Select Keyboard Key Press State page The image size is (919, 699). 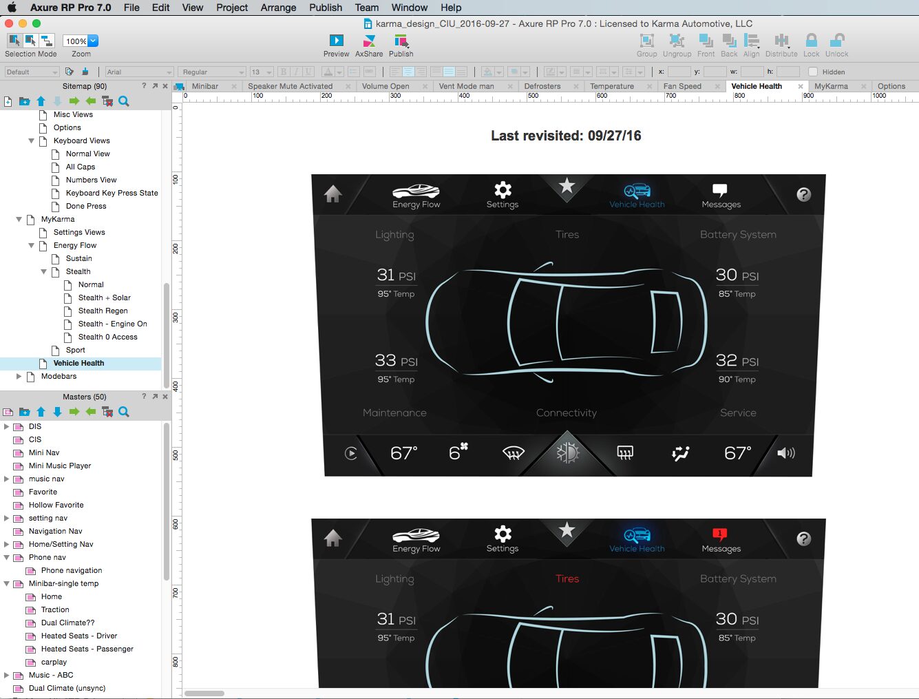click(x=112, y=193)
